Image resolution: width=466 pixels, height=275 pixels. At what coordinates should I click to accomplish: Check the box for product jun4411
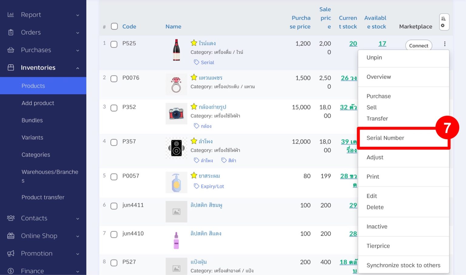tap(114, 206)
